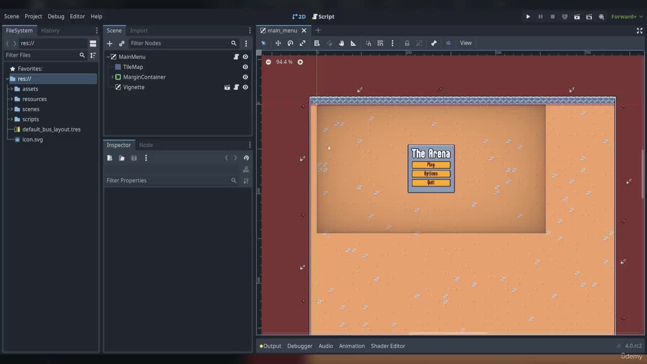Open the Editor menu
The width and height of the screenshot is (647, 364).
click(77, 17)
